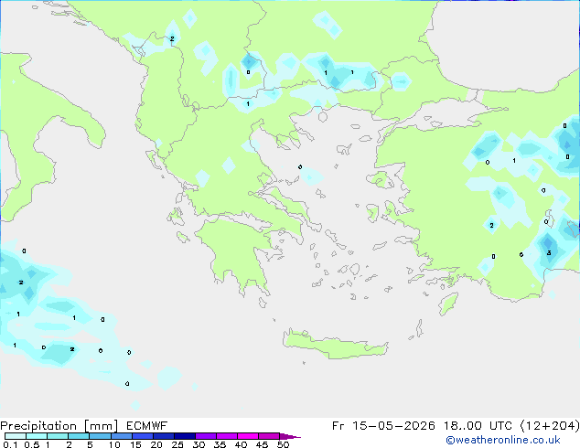Click the legend label '50'
The image size is (580, 448).
pos(283,444)
